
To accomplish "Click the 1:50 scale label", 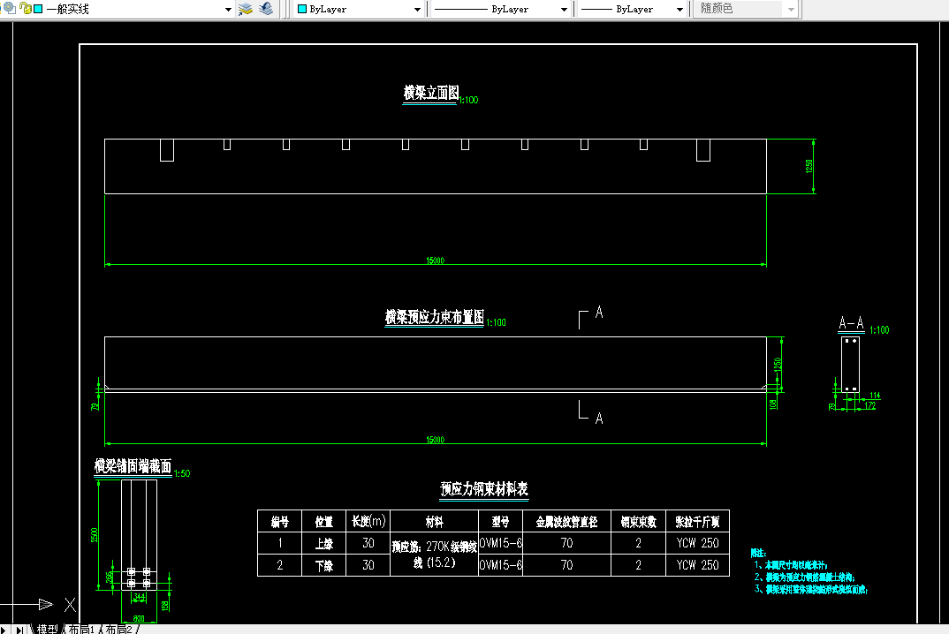I will pos(182,473).
